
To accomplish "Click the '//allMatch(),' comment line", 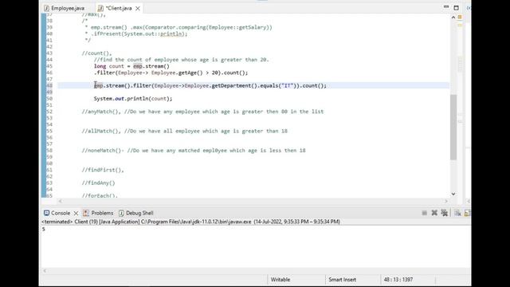I will tap(185, 131).
